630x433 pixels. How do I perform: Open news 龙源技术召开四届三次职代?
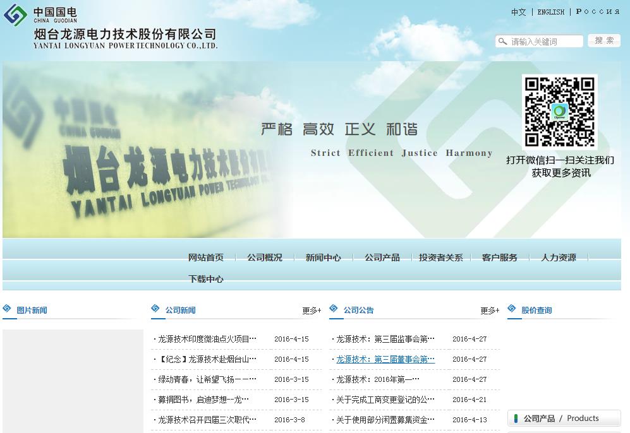pos(207,420)
